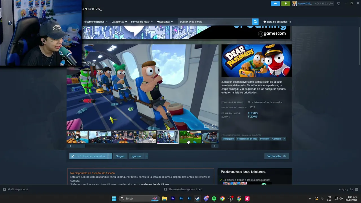Select the green outdoor scene thumbnail
Viewport: 361px width, 203px height.
[190, 137]
